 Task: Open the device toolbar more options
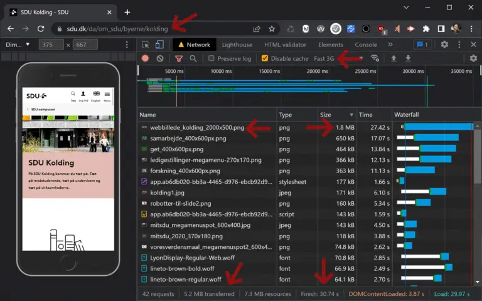(127, 45)
